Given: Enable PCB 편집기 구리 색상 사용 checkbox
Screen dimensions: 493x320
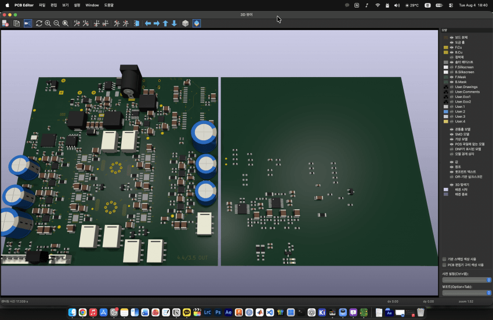Looking at the screenshot, I should coord(444,265).
